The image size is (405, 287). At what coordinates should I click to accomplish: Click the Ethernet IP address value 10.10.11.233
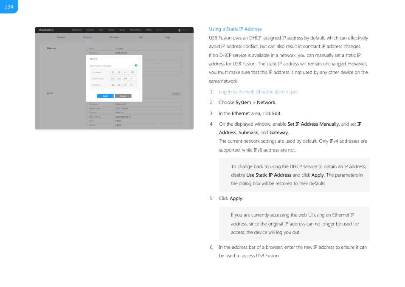[121, 53]
